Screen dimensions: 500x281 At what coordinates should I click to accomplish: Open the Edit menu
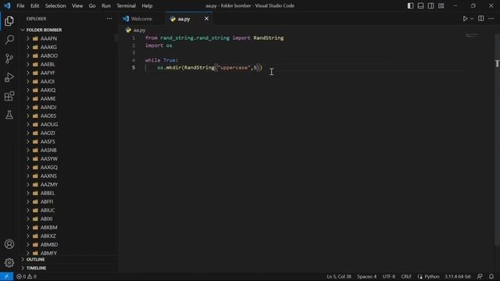coord(34,5)
